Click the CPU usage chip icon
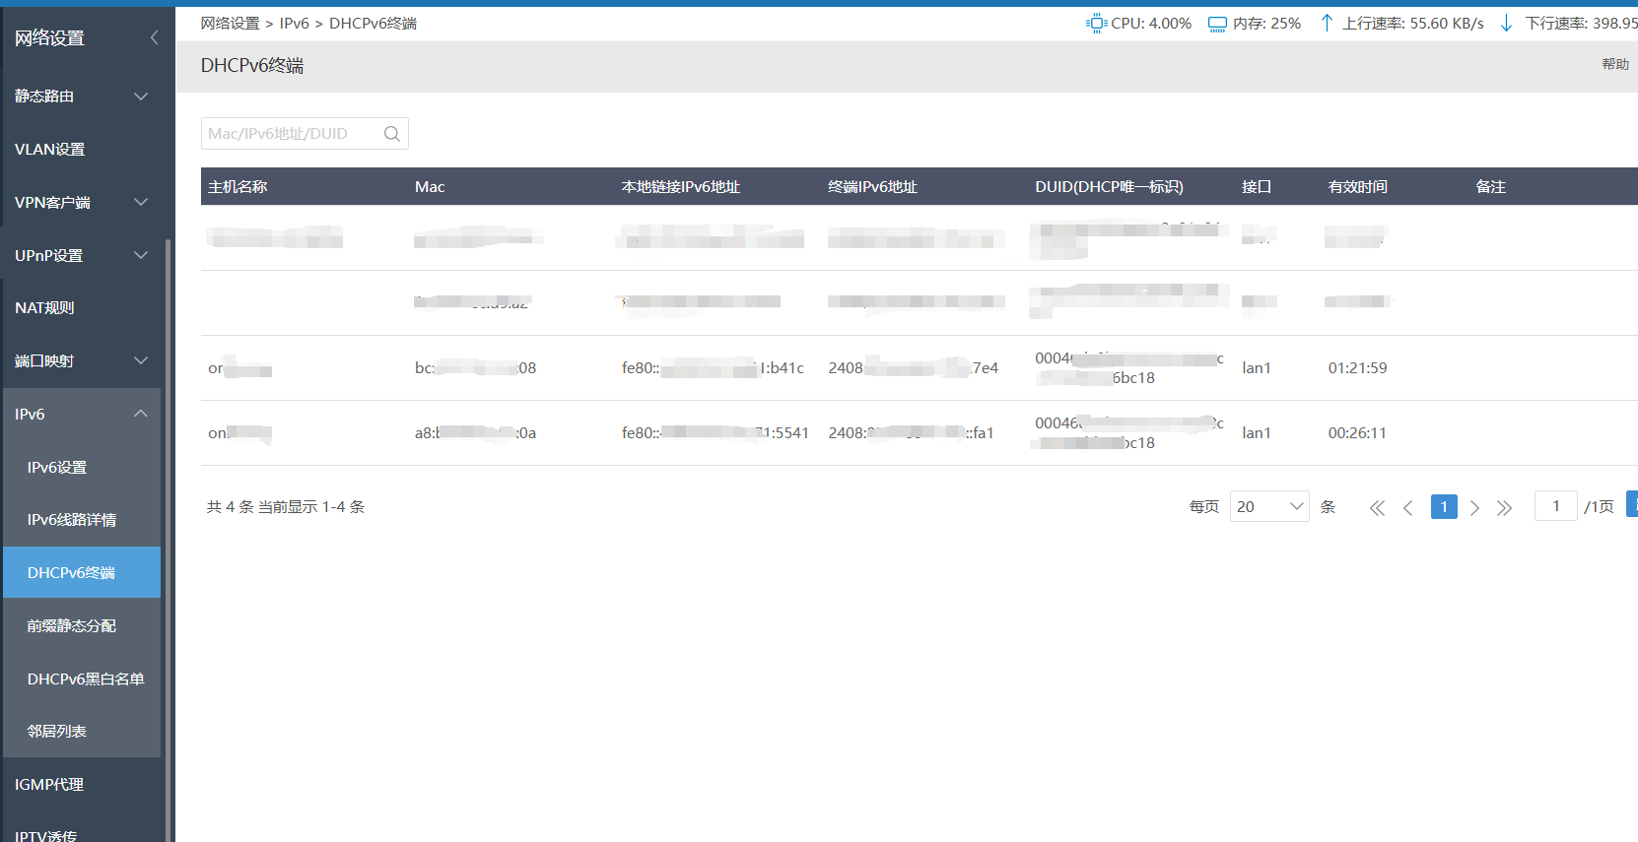The image size is (1638, 842). tap(1096, 24)
